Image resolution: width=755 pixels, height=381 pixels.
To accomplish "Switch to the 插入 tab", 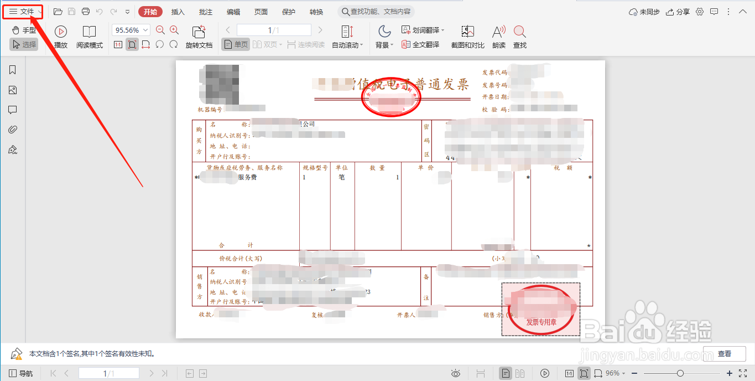I will point(178,12).
